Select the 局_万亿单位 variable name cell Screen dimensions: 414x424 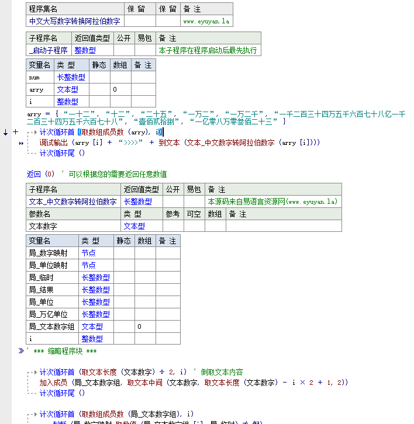[x=52, y=314]
